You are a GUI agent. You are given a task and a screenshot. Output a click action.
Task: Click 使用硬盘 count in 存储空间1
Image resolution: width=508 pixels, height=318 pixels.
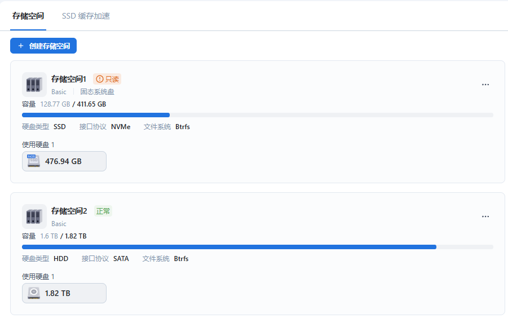tap(53, 145)
